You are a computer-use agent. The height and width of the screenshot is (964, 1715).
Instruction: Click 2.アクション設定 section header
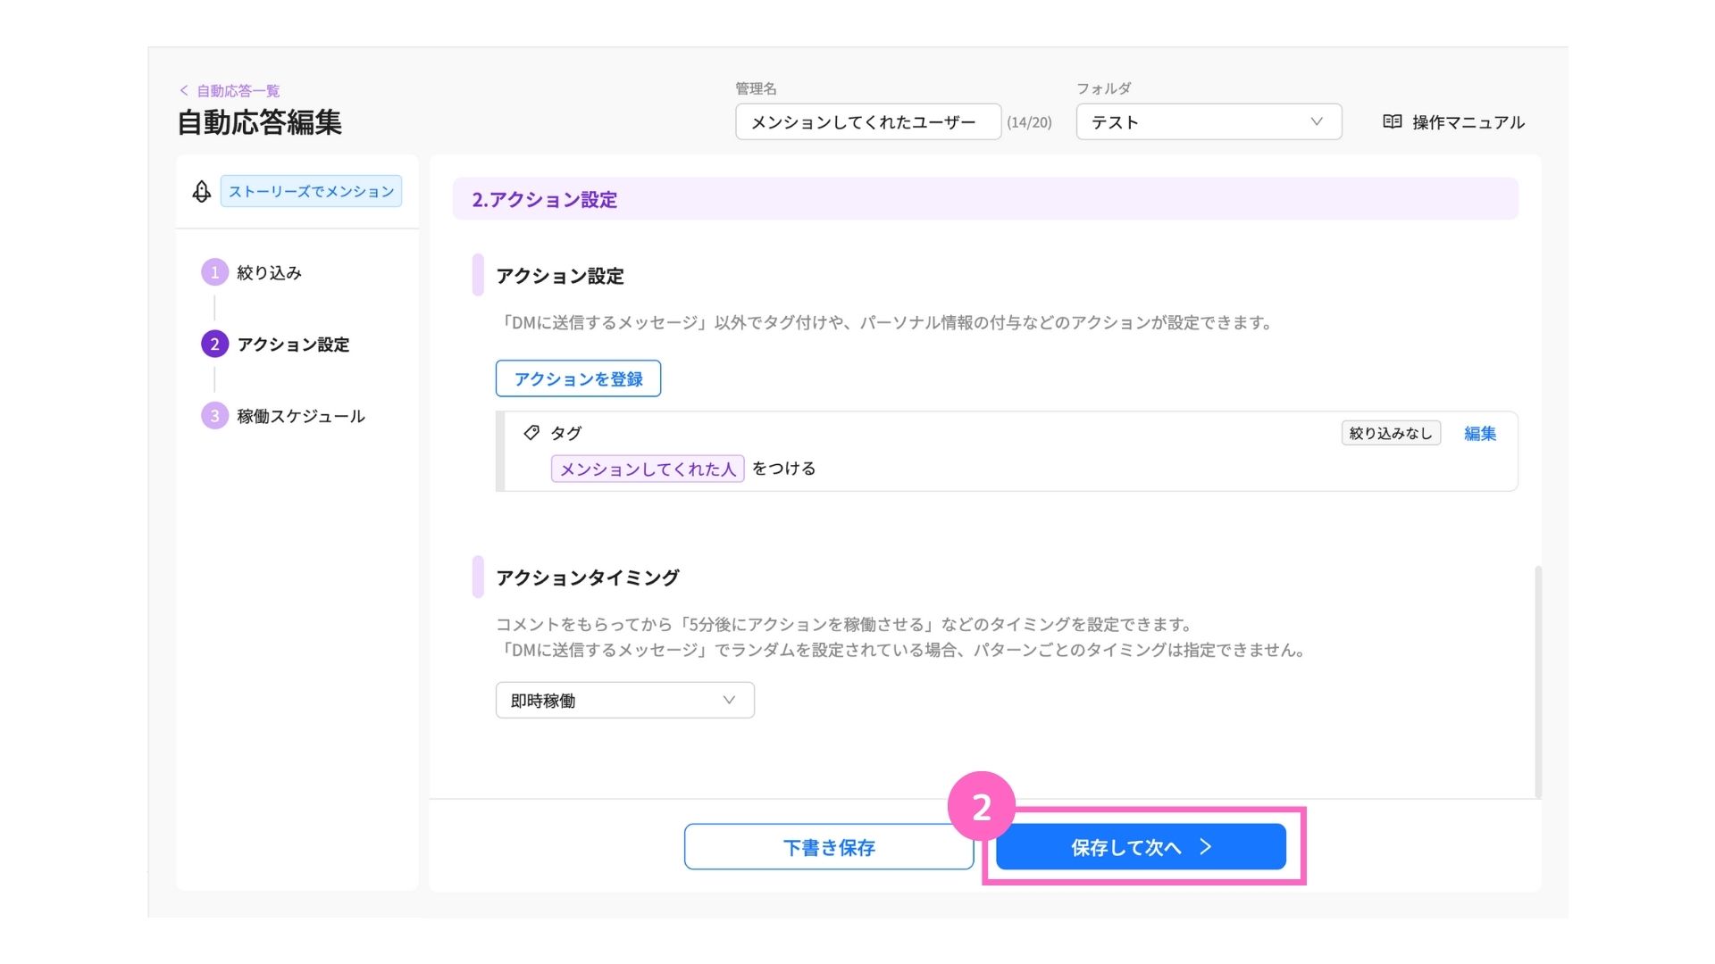(985, 199)
